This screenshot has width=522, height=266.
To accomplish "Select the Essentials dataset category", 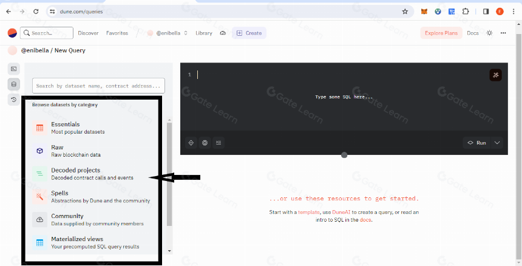I will click(95, 128).
